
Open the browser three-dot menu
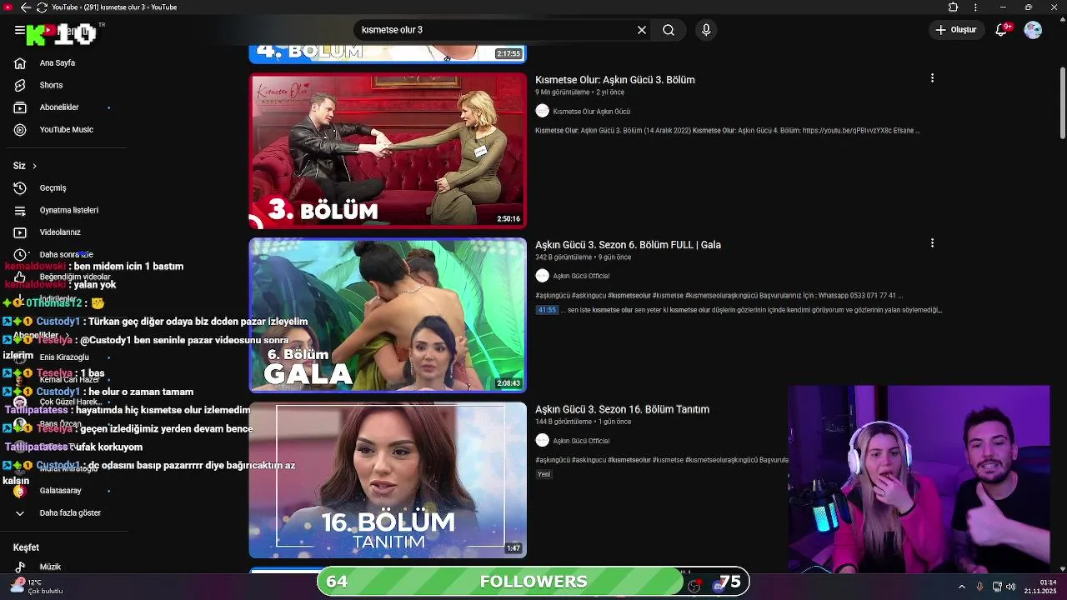click(975, 7)
